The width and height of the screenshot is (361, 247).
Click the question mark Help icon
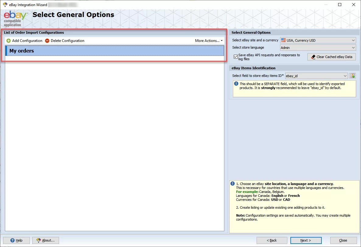coord(13,240)
